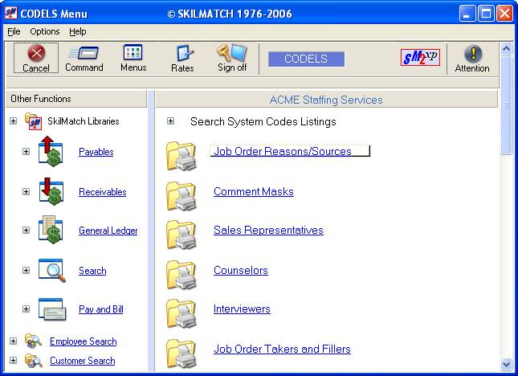Expand Search System Codes Listings node
This screenshot has width=518, height=376.
170,121
